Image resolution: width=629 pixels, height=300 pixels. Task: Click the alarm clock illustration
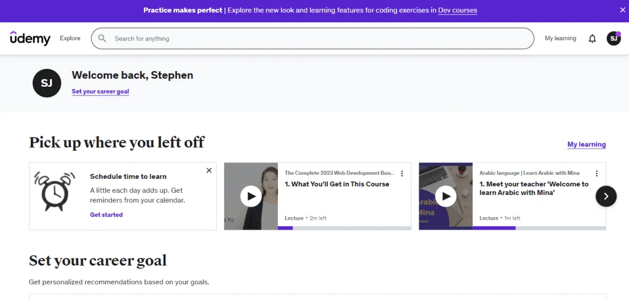click(x=55, y=191)
